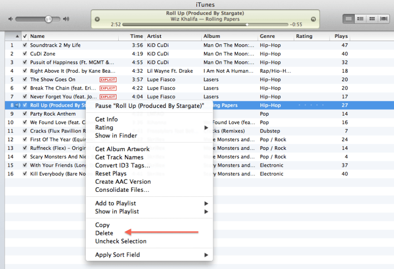Switch to grid view
Screen dimensions: 394x269
[372, 19]
